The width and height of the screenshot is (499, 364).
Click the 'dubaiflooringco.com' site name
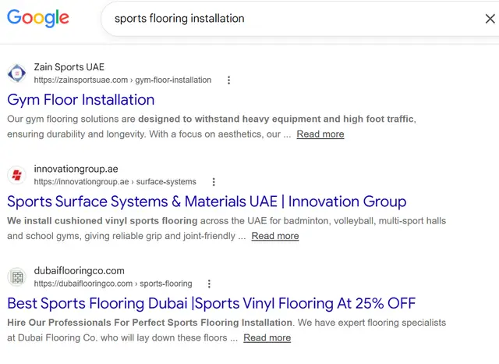pos(80,270)
